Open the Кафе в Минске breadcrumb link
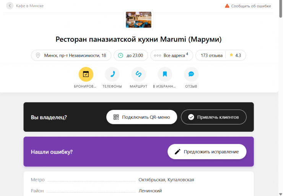 (30, 6)
